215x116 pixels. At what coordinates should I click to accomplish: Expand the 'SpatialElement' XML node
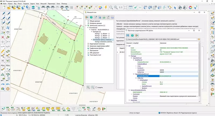point(140,86)
